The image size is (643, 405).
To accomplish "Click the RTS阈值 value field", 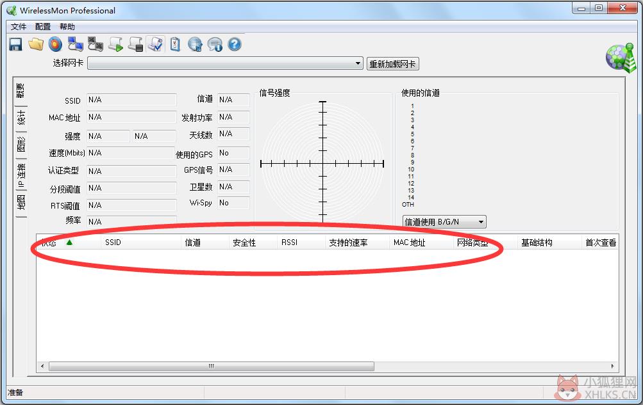I will coord(131,205).
